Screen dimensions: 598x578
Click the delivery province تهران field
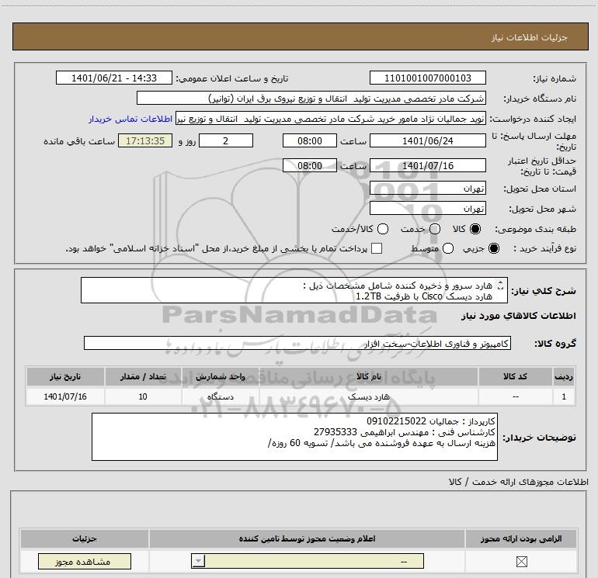point(427,189)
